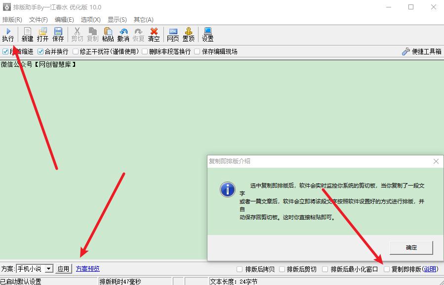Open a file using the 打开 icon
The image size is (444, 285).
(x=43, y=34)
